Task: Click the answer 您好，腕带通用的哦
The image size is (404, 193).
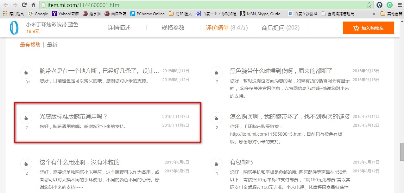Action: click(x=83, y=127)
